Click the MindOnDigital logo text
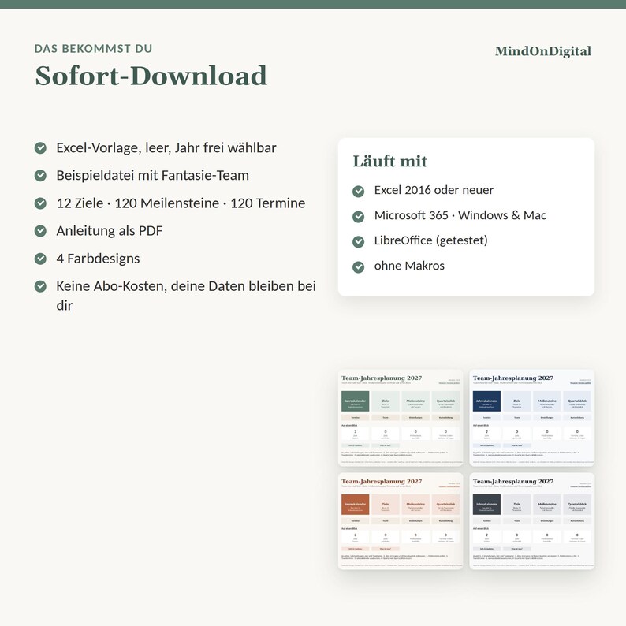 pyautogui.click(x=543, y=51)
